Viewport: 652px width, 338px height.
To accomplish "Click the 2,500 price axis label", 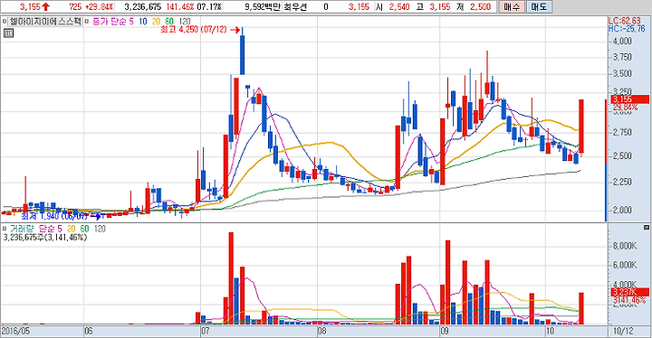I will pos(622,156).
